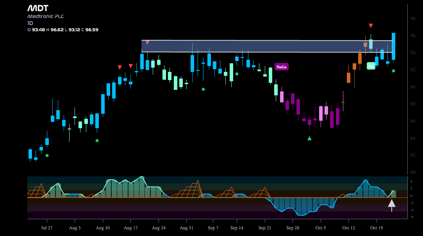The width and height of the screenshot is (423, 236).
Task: Click the Oct 5 date label
Action: point(321,228)
